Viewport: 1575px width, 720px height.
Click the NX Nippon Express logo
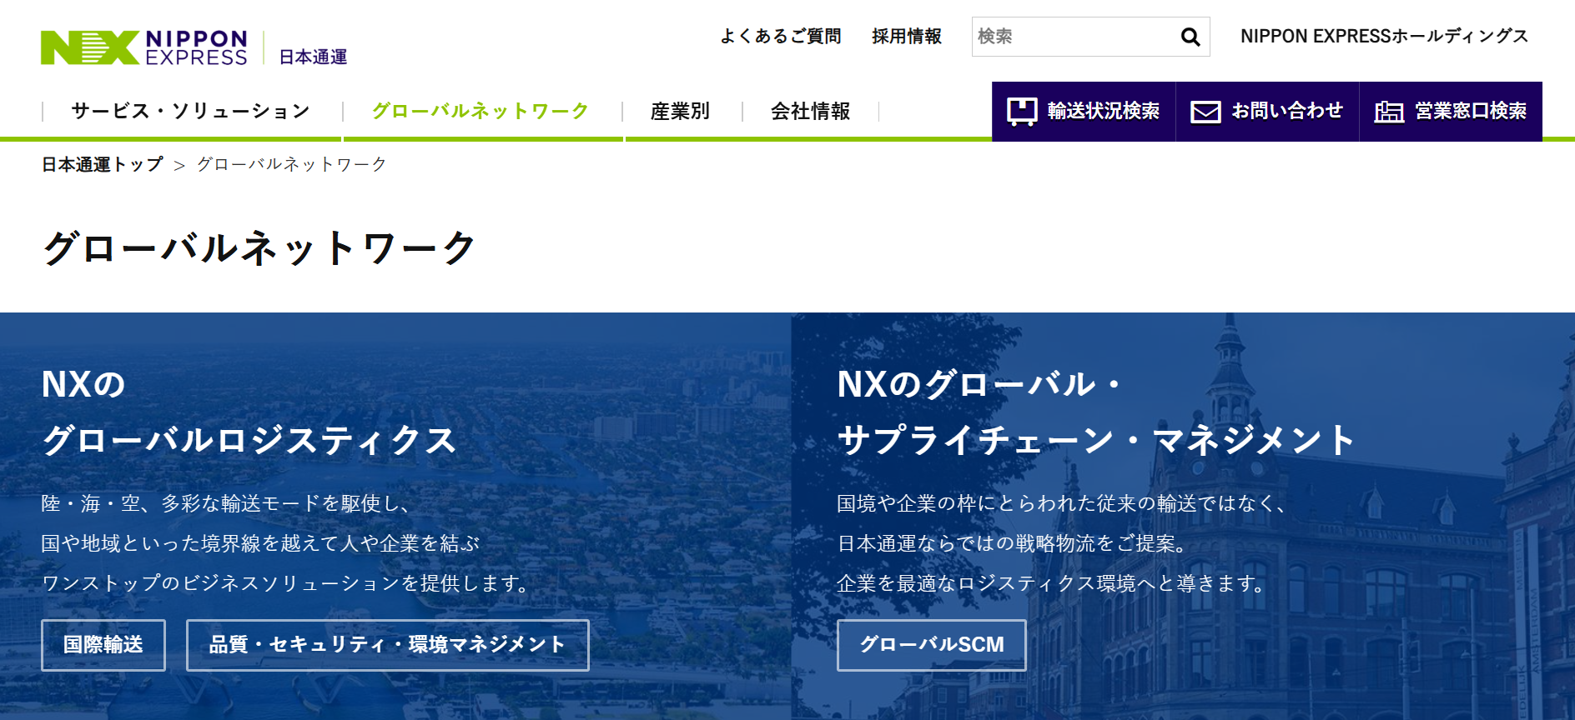point(144,47)
